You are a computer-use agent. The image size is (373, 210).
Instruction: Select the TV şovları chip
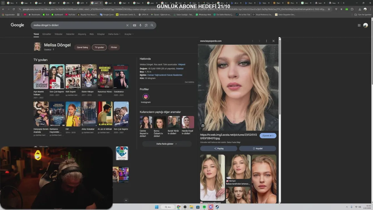[x=99, y=47]
